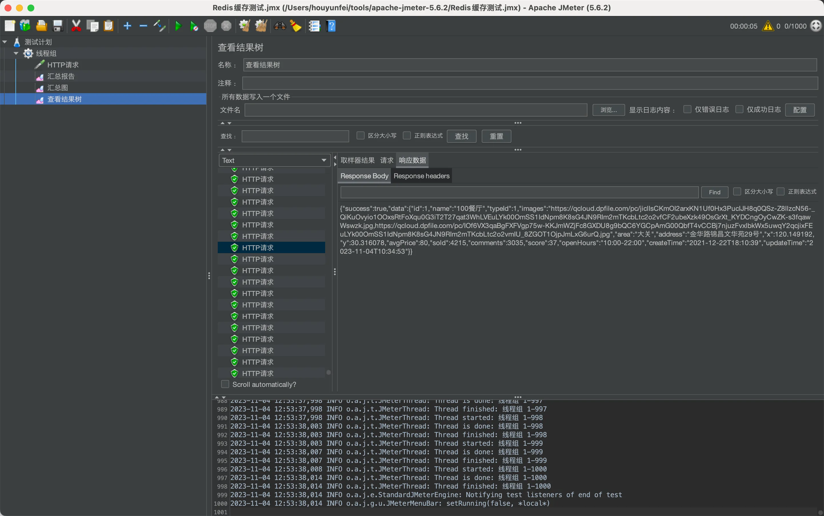This screenshot has width=824, height=516.
Task: Click the Cut scissors icon
Action: [76, 26]
